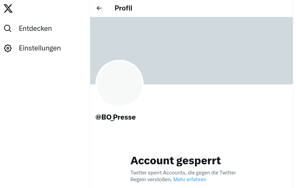
Task: Click the text 'Regeln verstoßen.'
Action: click(151, 180)
